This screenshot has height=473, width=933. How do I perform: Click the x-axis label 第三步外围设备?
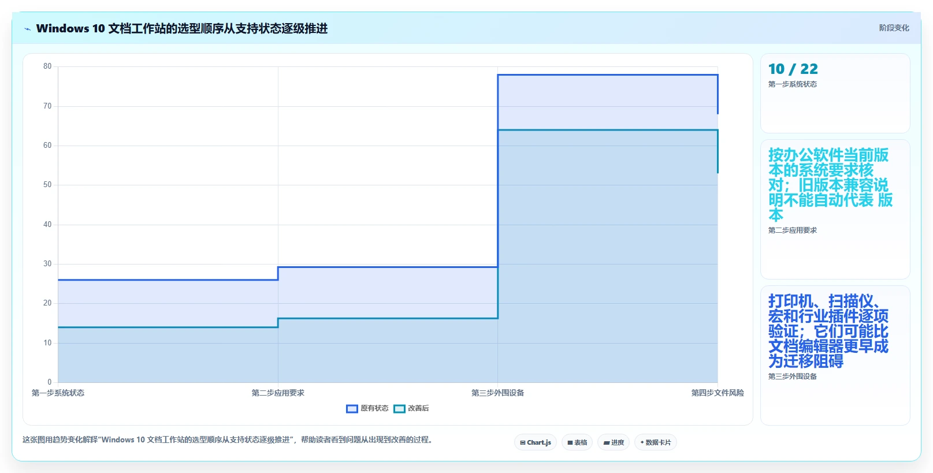tap(497, 393)
